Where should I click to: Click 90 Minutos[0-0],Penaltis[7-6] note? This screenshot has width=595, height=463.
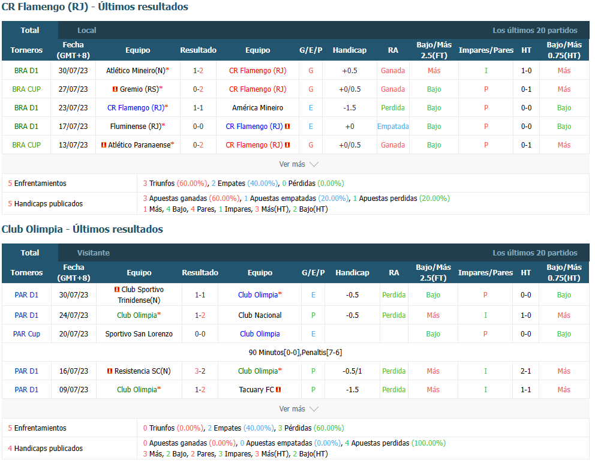295,353
